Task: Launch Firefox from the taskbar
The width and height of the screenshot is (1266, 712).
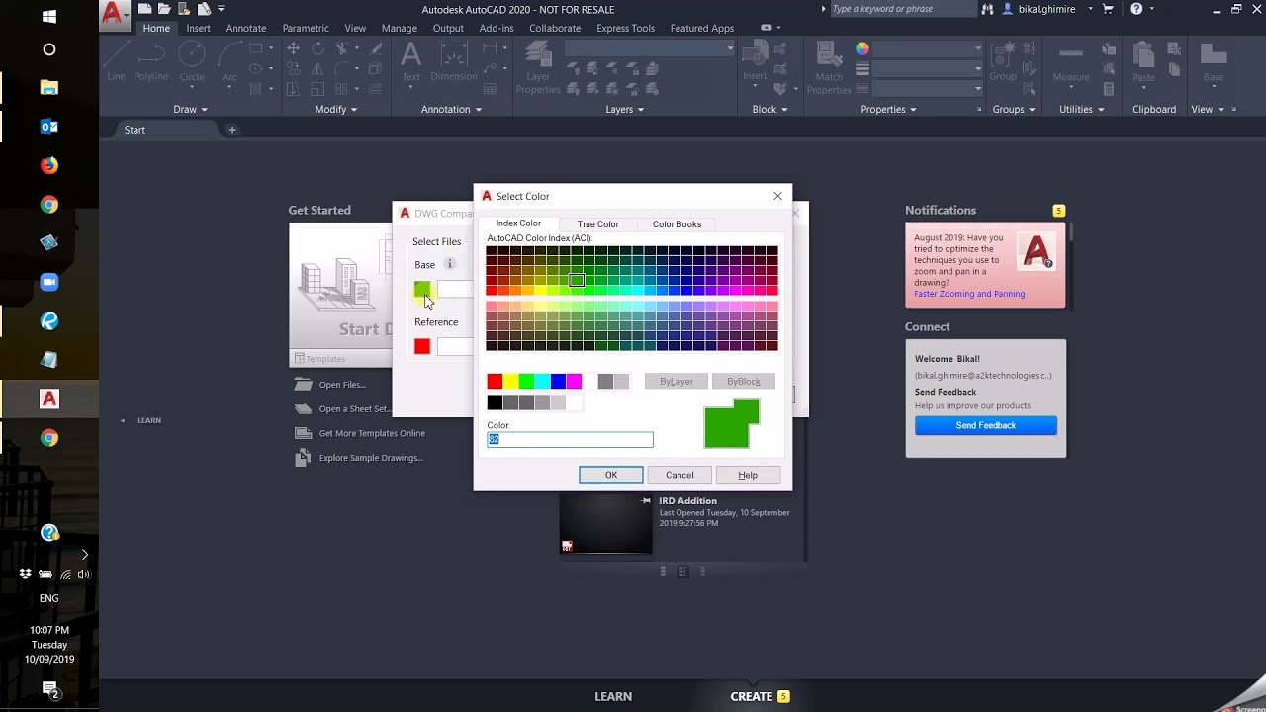Action: (49, 165)
